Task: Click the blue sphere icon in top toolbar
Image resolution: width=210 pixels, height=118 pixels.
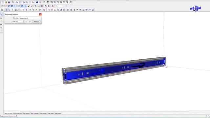Action: tap(37, 2)
